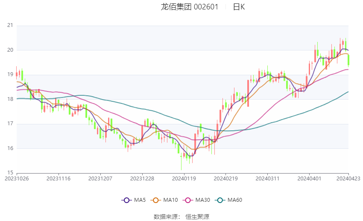
Task: Select the 20240311 date axis label
Action: click(x=267, y=179)
